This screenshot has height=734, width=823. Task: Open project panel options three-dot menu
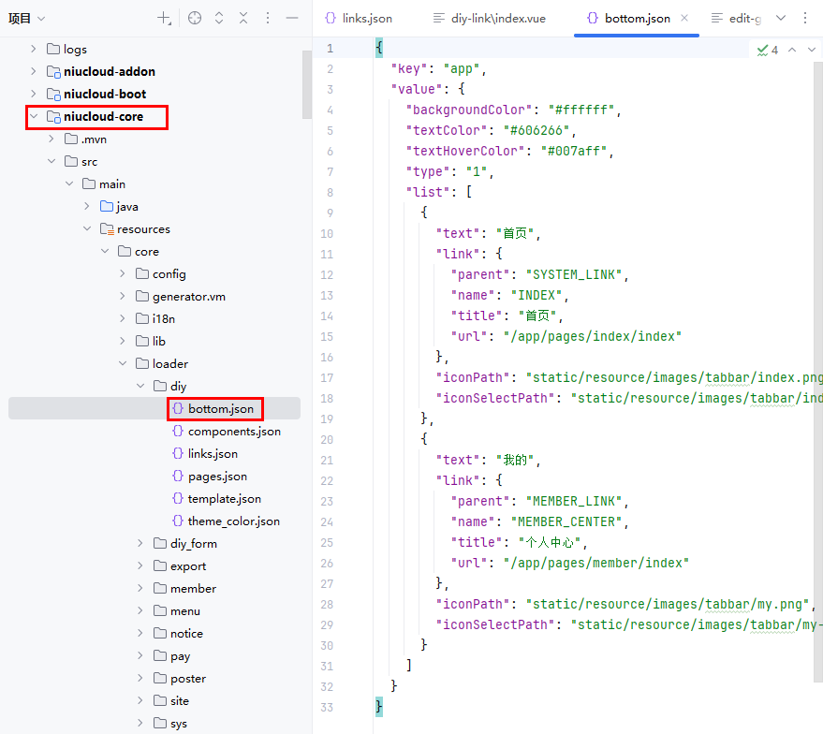coord(268,18)
